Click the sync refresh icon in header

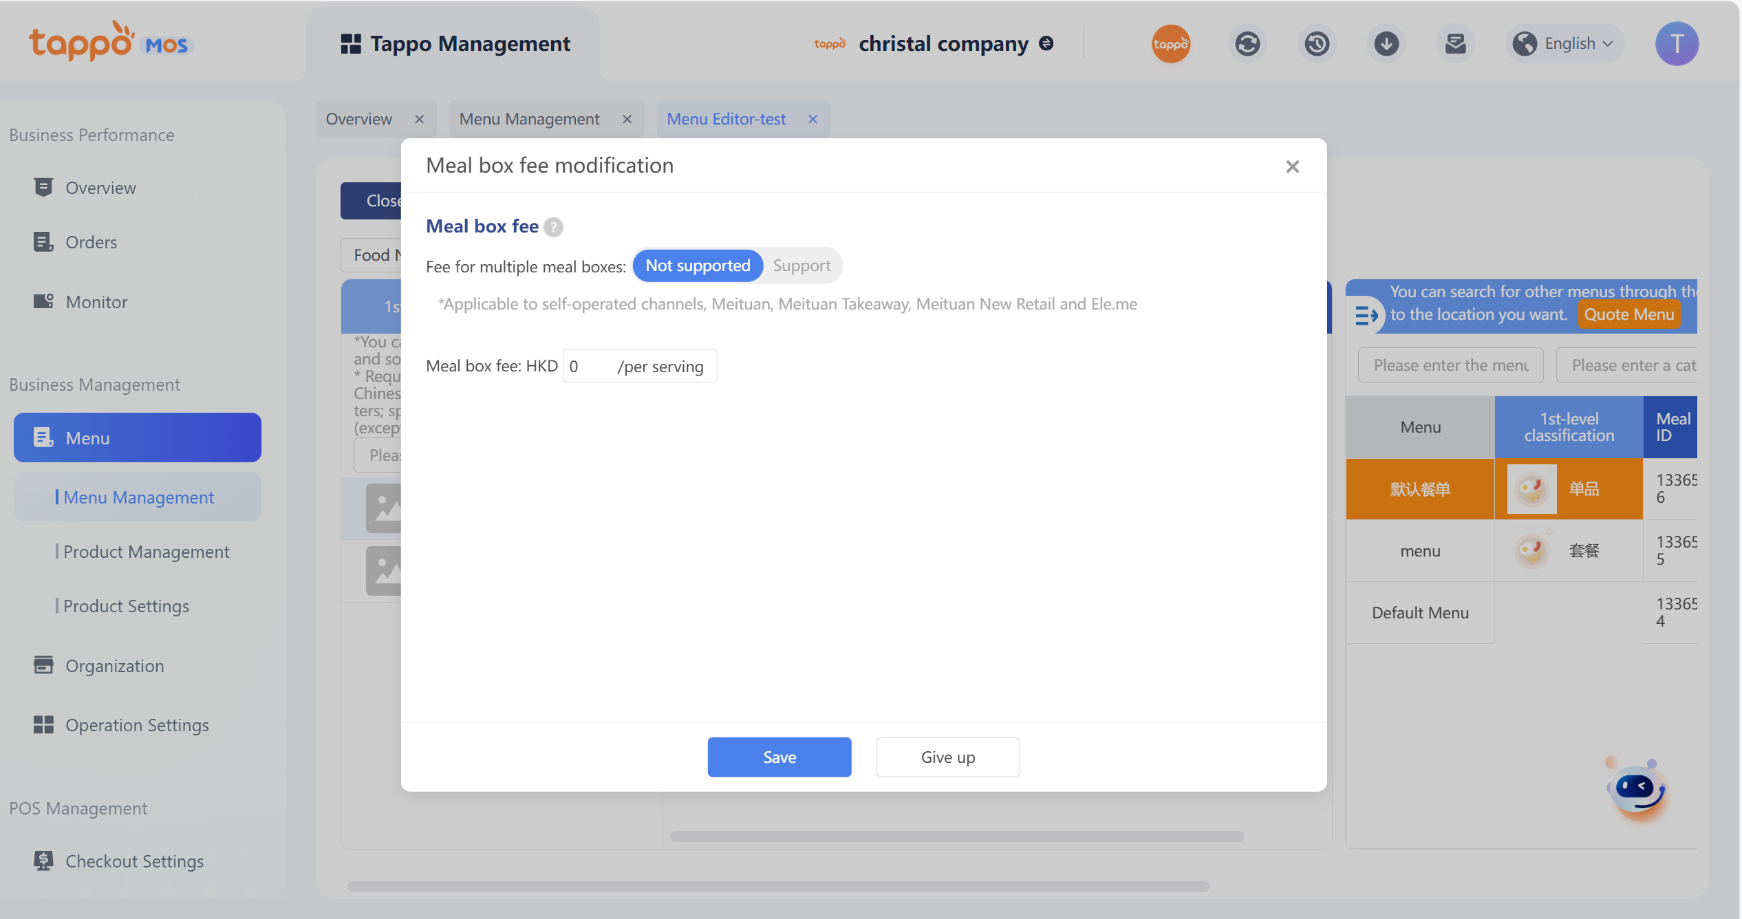[x=1247, y=44]
